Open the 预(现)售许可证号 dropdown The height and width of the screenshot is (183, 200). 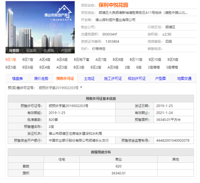coord(61,88)
